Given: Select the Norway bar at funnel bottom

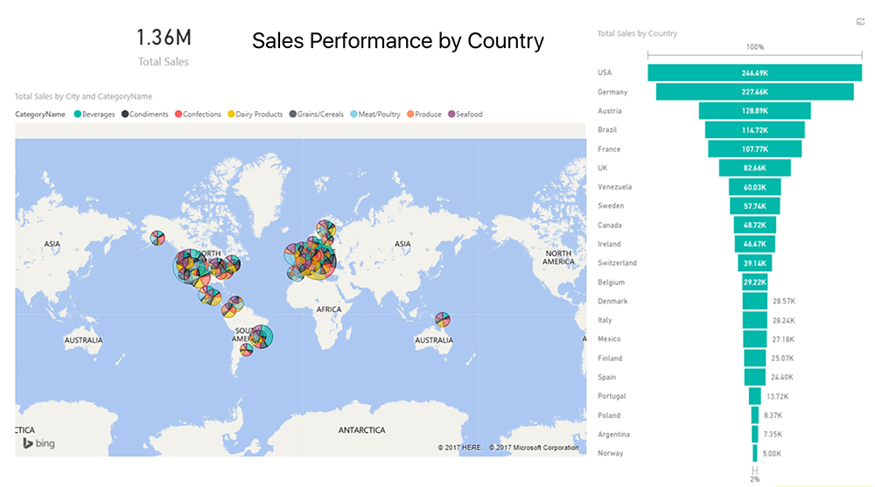Looking at the screenshot, I should tap(754, 453).
